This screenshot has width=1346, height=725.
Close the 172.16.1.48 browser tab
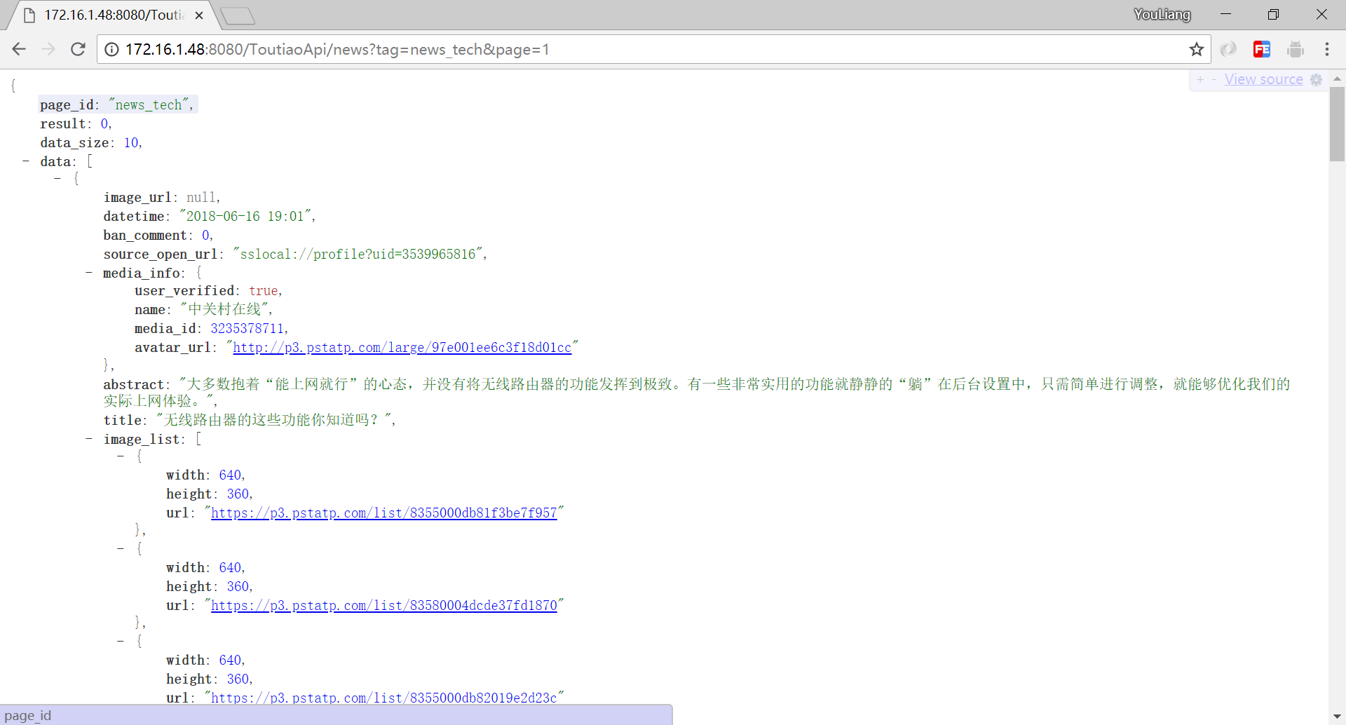[x=199, y=15]
